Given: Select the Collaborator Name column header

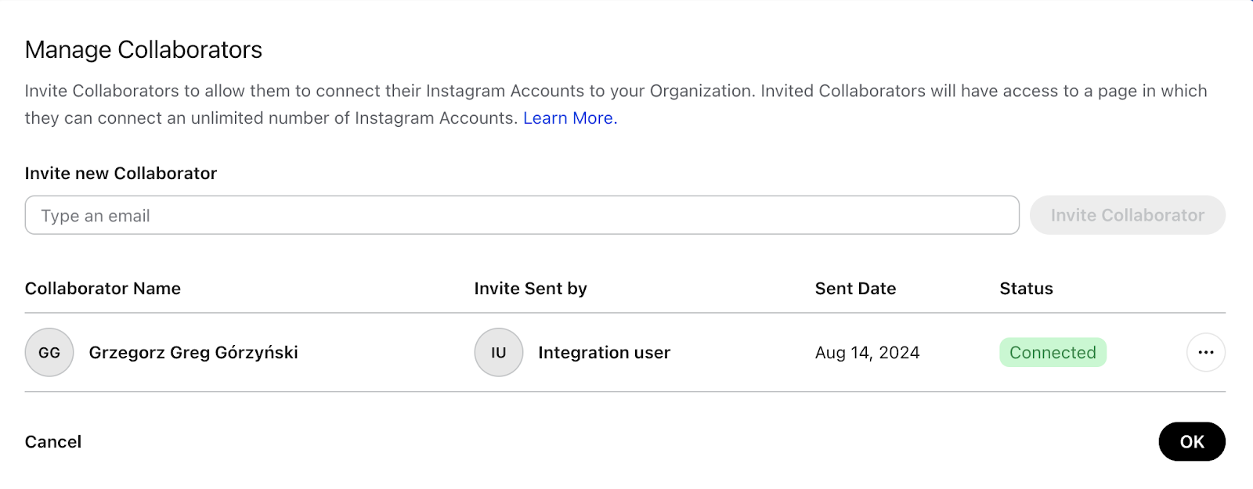Looking at the screenshot, I should point(103,289).
